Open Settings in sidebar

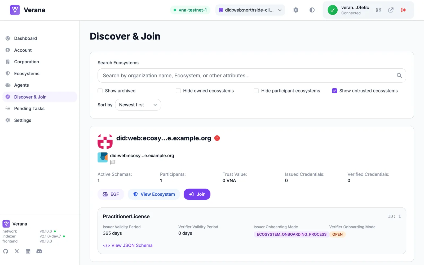pos(40,120)
